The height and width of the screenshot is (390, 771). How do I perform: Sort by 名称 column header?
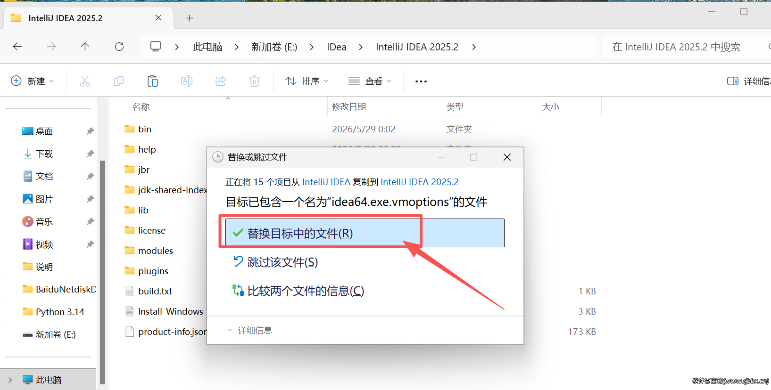[141, 107]
